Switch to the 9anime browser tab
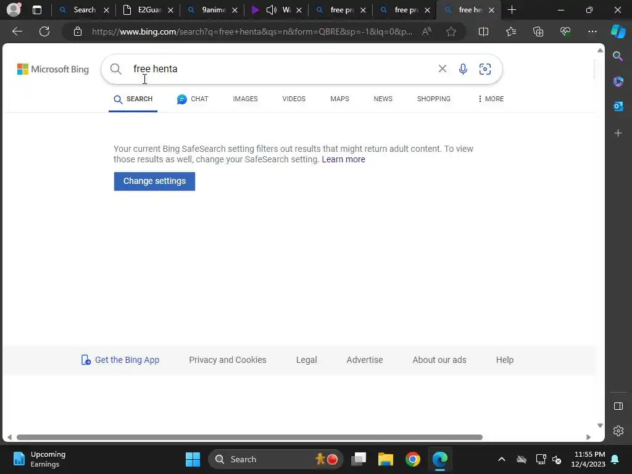Viewport: 632px width, 474px height. [x=212, y=10]
